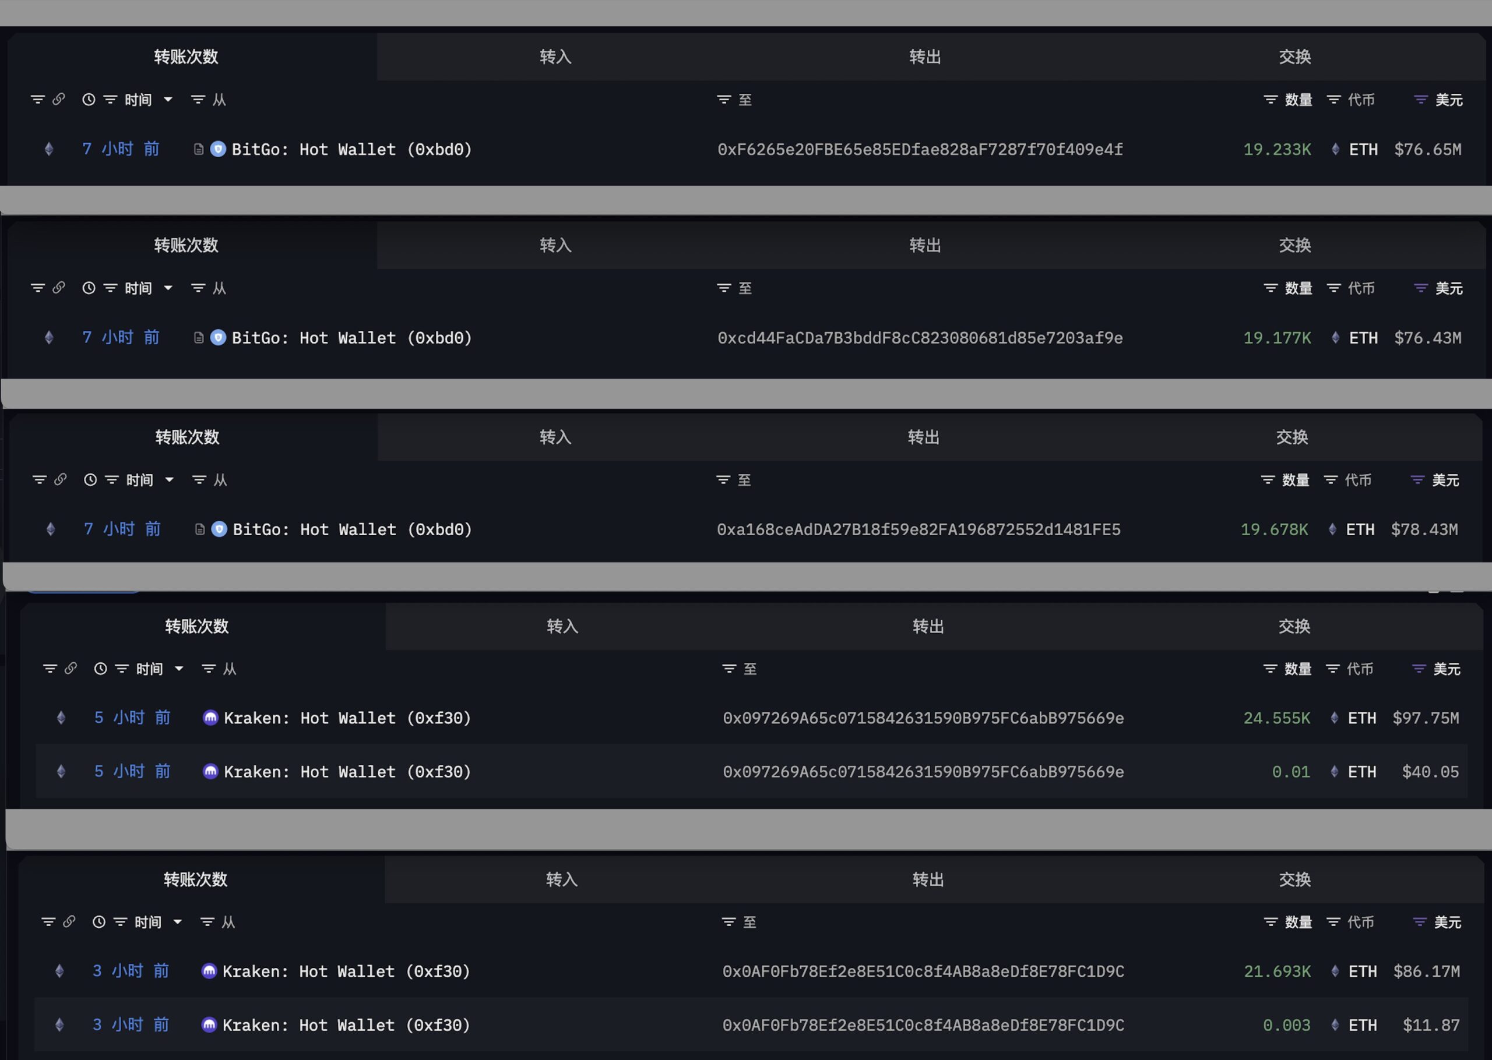Open Kraken: Hot Wallet in the 21.693K row
Image resolution: width=1492 pixels, height=1060 pixels.
tap(346, 971)
